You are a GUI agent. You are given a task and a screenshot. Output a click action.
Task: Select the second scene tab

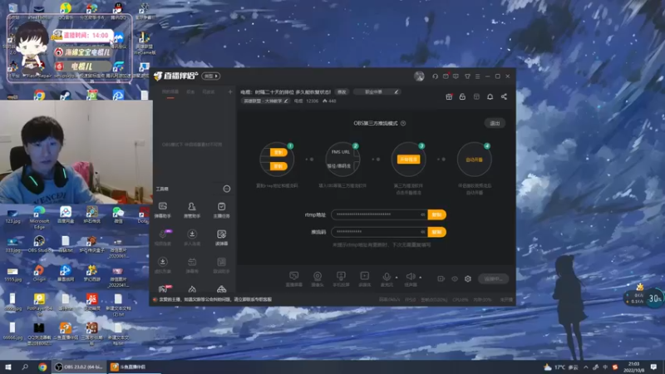click(190, 92)
